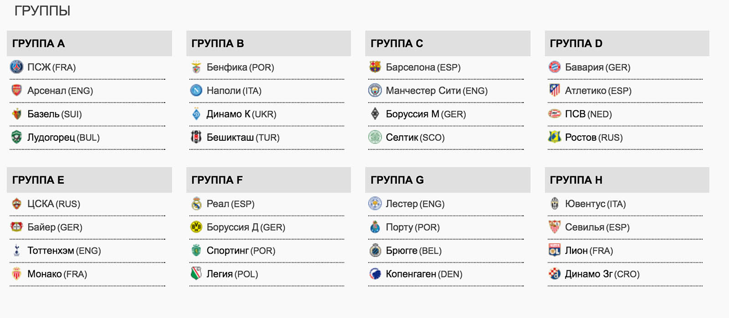Open the Копенгаген (DEN) team link
This screenshot has height=318, width=729.
tap(424, 274)
